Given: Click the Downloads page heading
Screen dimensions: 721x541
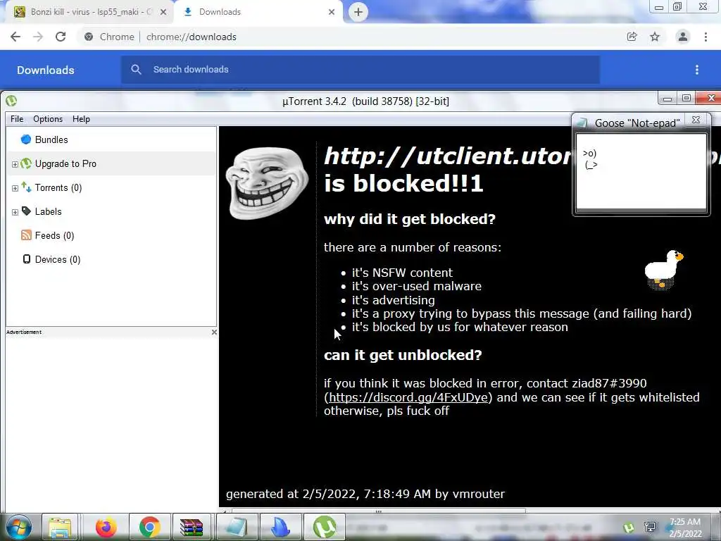Looking at the screenshot, I should [x=46, y=70].
